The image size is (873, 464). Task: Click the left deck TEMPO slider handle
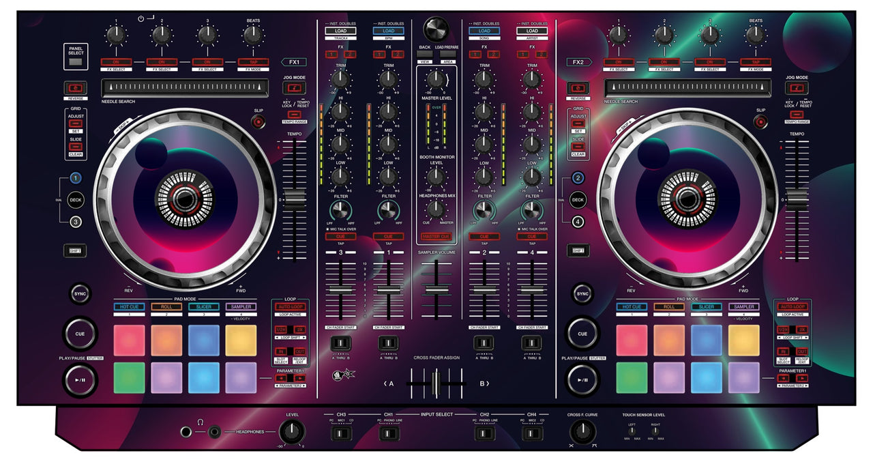coord(295,200)
